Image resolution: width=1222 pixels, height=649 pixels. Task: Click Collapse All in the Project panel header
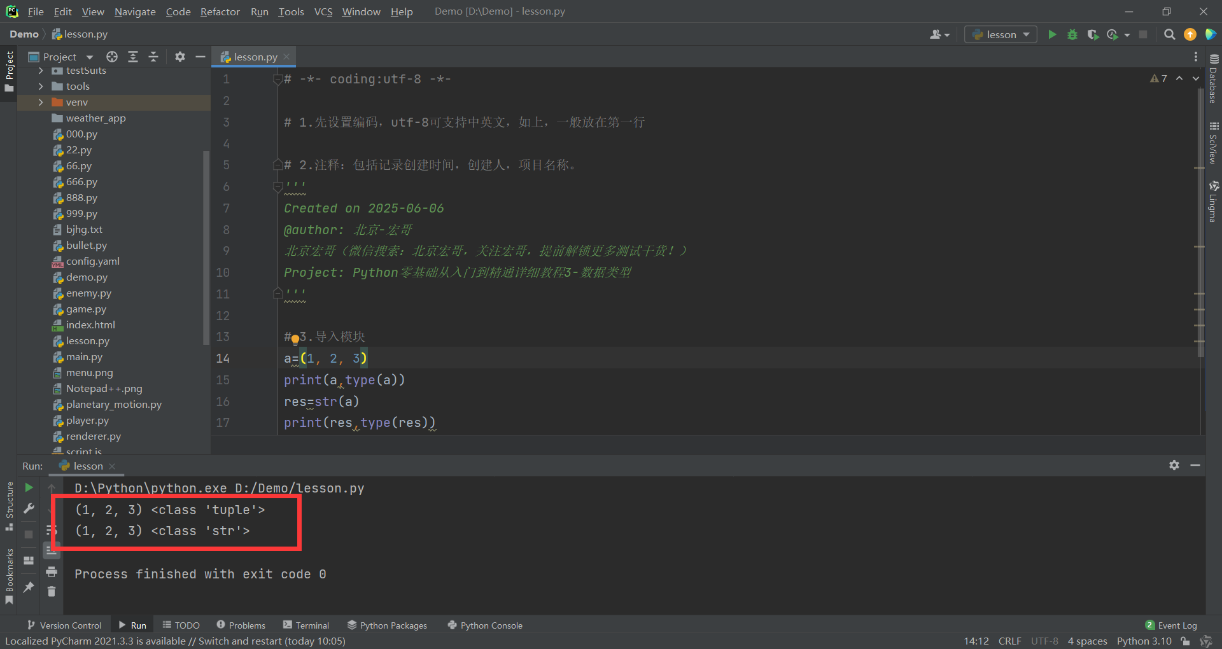153,57
